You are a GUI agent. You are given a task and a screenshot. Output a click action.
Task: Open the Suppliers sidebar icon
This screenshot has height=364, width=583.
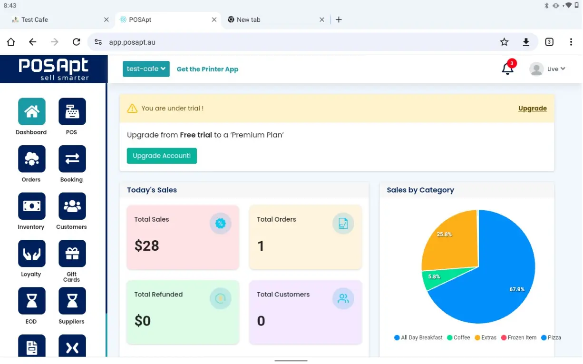tap(72, 301)
